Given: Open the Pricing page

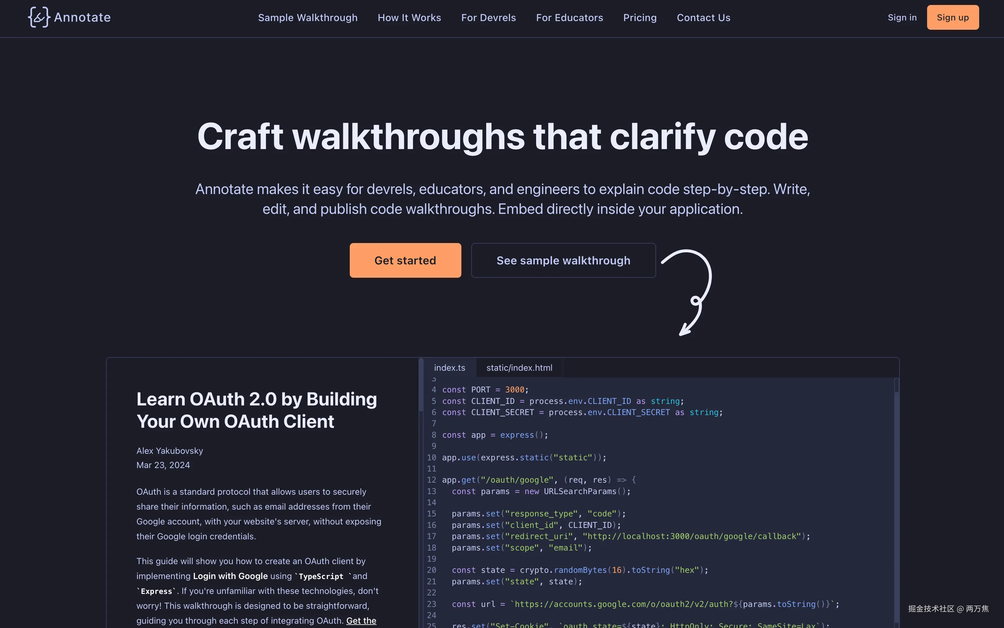Looking at the screenshot, I should [640, 17].
